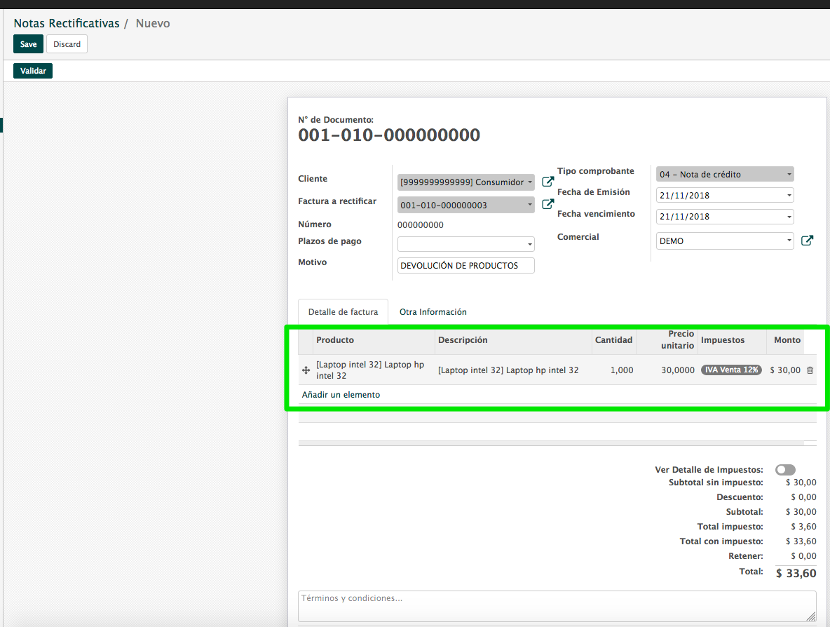Open the Fecha de Emisión date picker

(725, 196)
